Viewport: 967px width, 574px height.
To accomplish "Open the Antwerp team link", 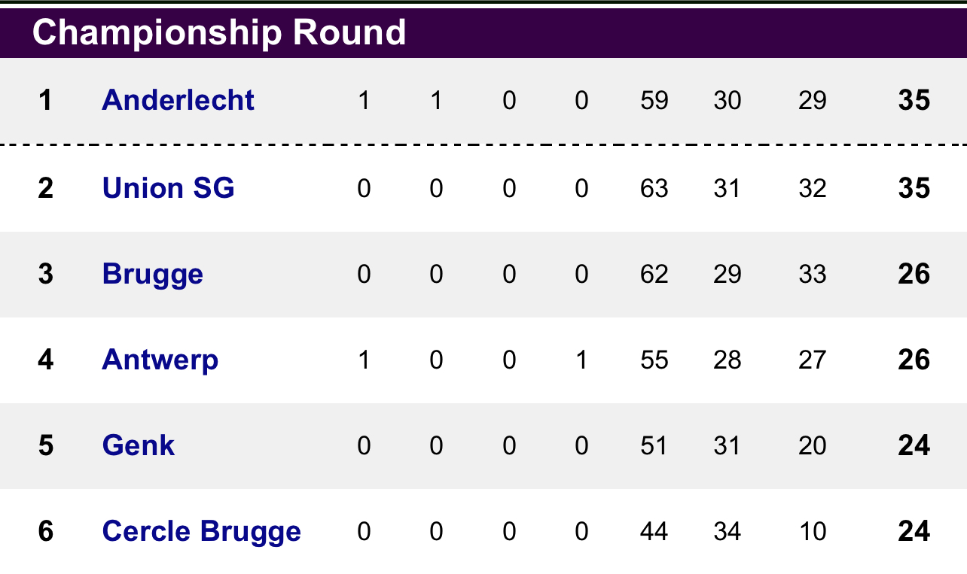I will [x=160, y=360].
